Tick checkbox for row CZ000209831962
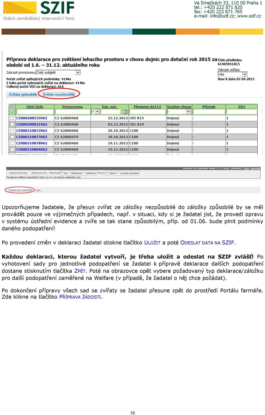 click(12, 125)
